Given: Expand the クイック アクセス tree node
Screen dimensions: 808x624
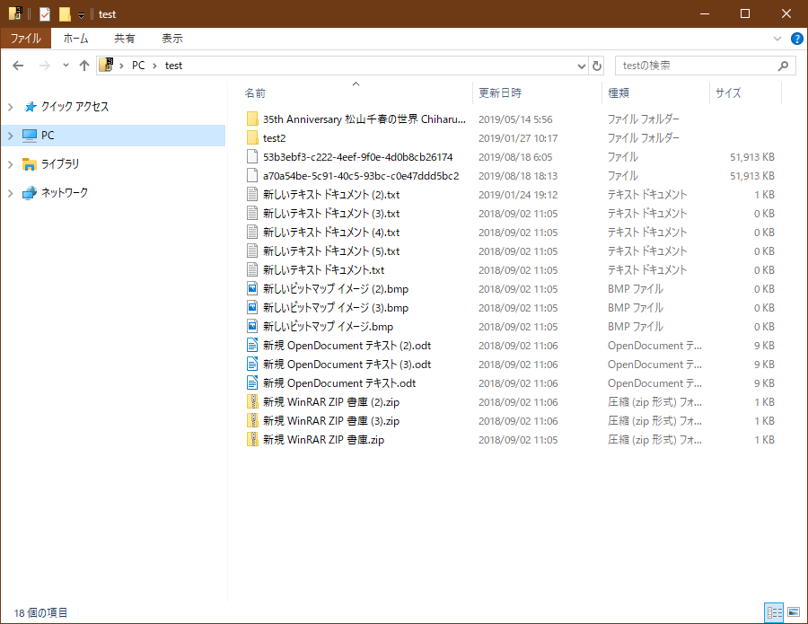Looking at the screenshot, I should tap(10, 107).
